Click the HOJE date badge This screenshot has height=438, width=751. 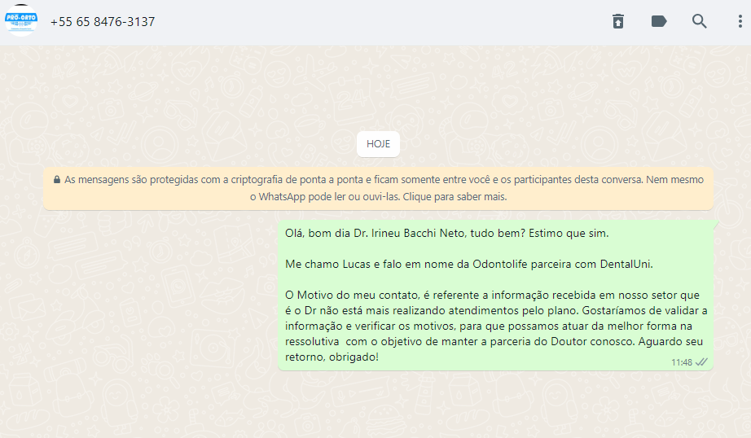click(379, 144)
